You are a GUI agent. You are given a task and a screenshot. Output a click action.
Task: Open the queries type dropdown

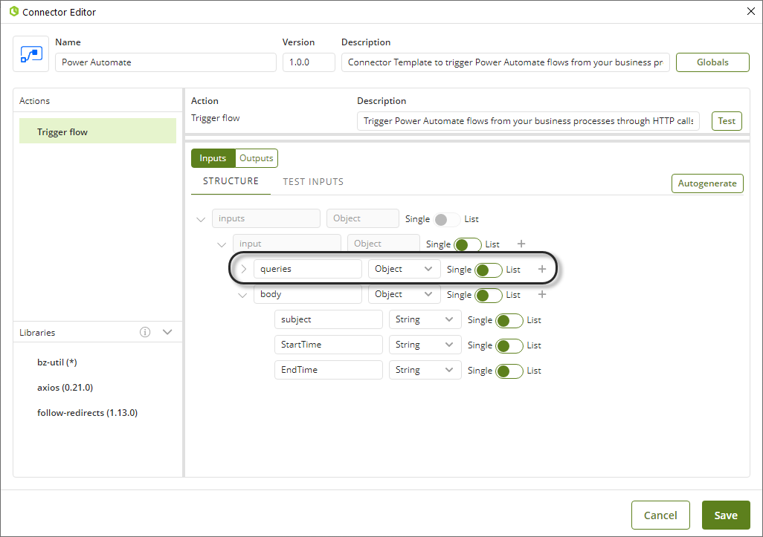pyautogui.click(x=405, y=269)
